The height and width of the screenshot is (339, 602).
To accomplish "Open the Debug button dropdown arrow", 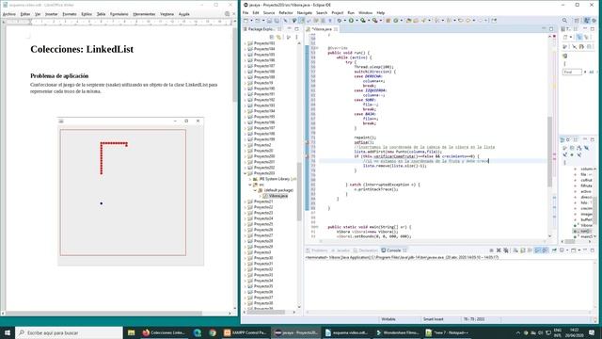I will tap(344, 21).
